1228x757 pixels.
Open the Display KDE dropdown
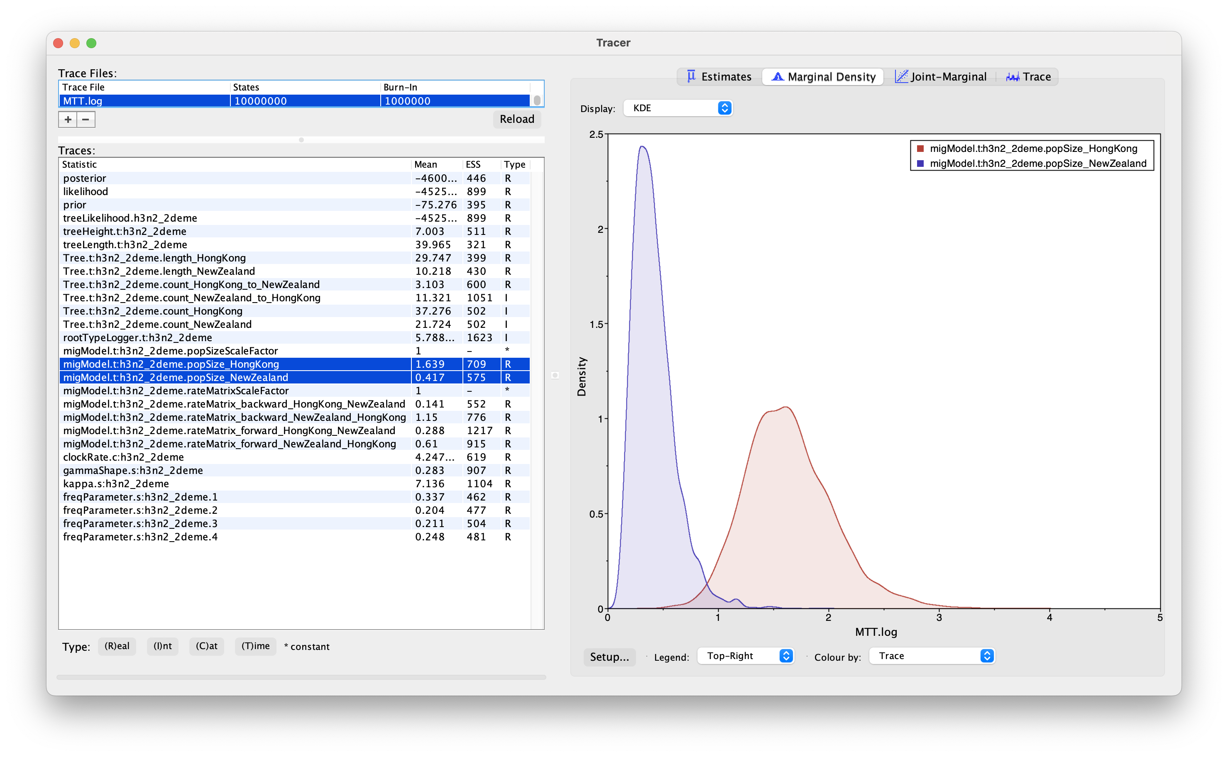pyautogui.click(x=678, y=108)
